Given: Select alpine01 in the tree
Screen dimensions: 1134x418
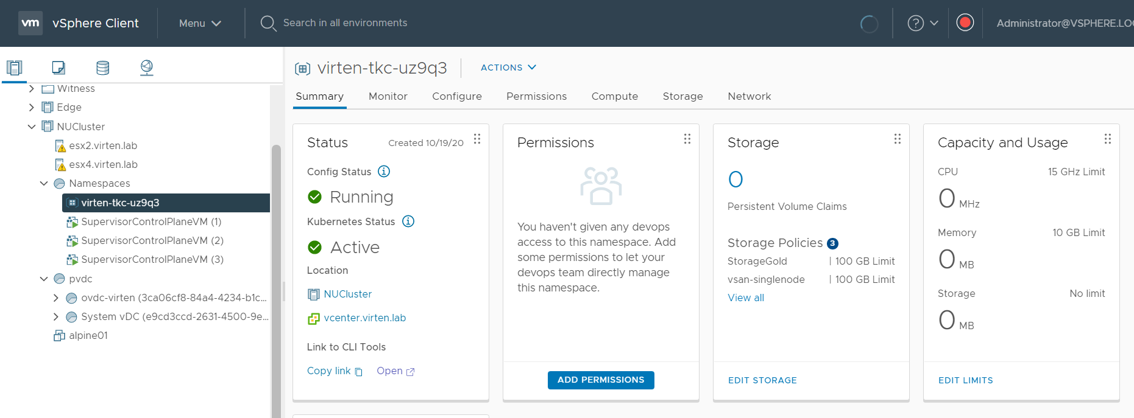Looking at the screenshot, I should click(88, 335).
